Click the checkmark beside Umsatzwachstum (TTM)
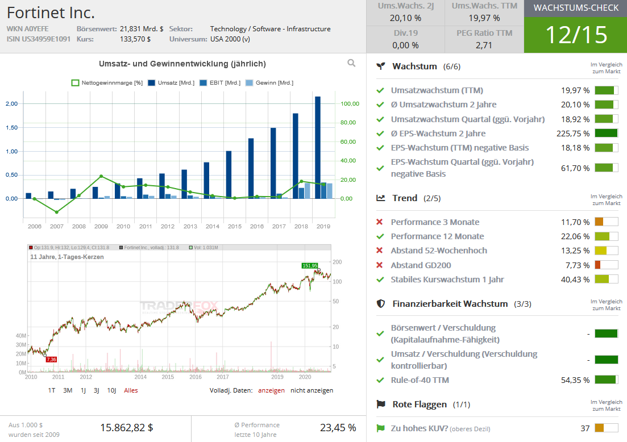The width and height of the screenshot is (627, 442). click(380, 91)
